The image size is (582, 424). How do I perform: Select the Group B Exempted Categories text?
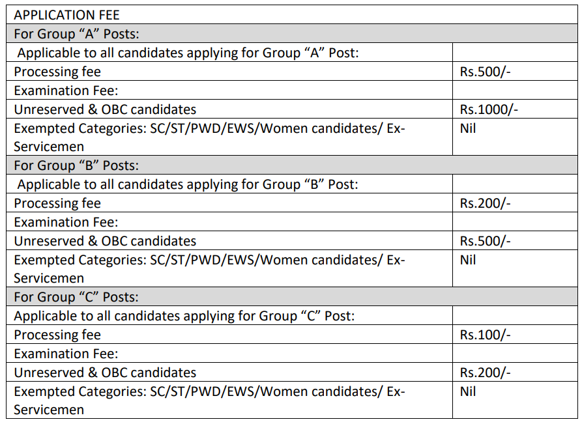[x=209, y=269]
